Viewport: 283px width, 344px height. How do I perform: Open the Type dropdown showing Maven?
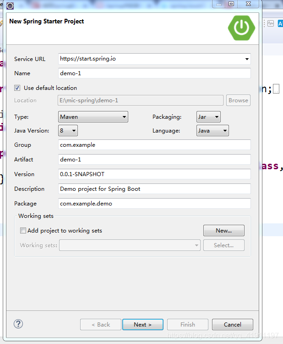93,117
